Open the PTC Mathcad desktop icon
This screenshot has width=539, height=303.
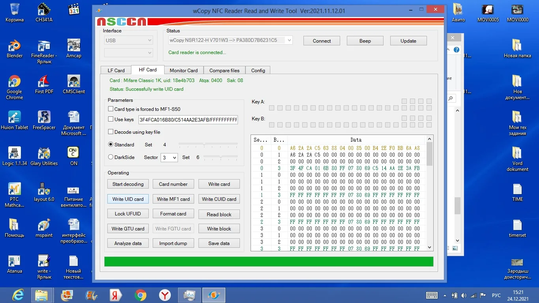(x=15, y=195)
